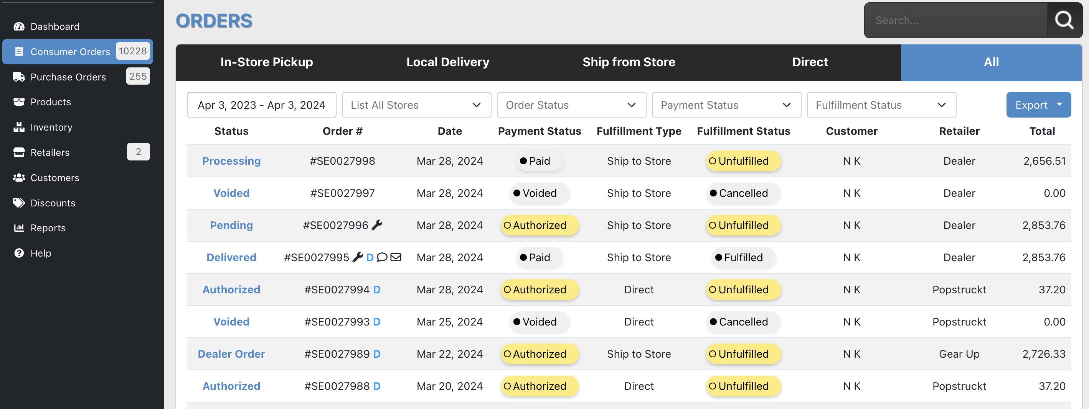Click the ORDERS page heading

(x=214, y=21)
